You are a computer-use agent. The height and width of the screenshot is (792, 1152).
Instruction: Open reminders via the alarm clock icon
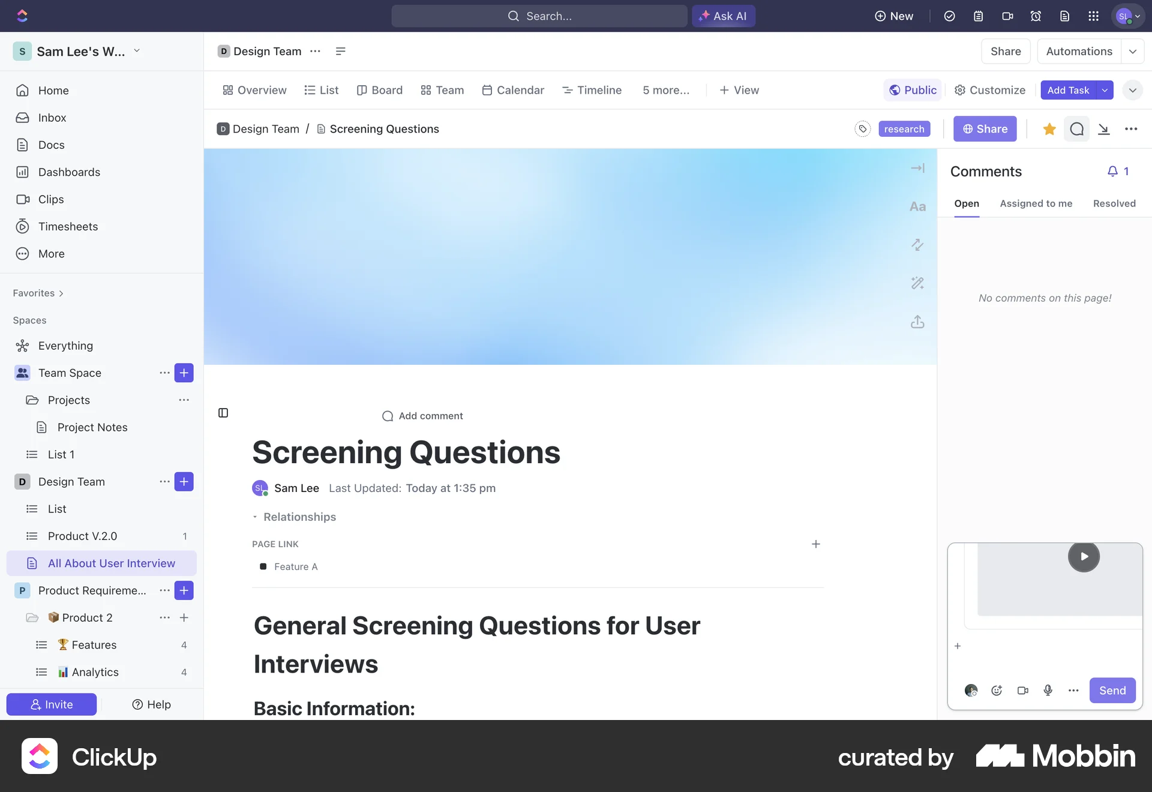click(1036, 16)
